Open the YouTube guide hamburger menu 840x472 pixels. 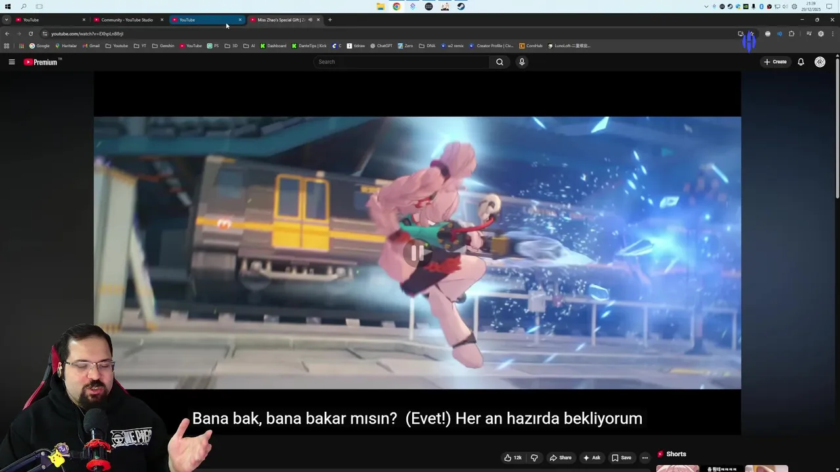click(x=11, y=62)
